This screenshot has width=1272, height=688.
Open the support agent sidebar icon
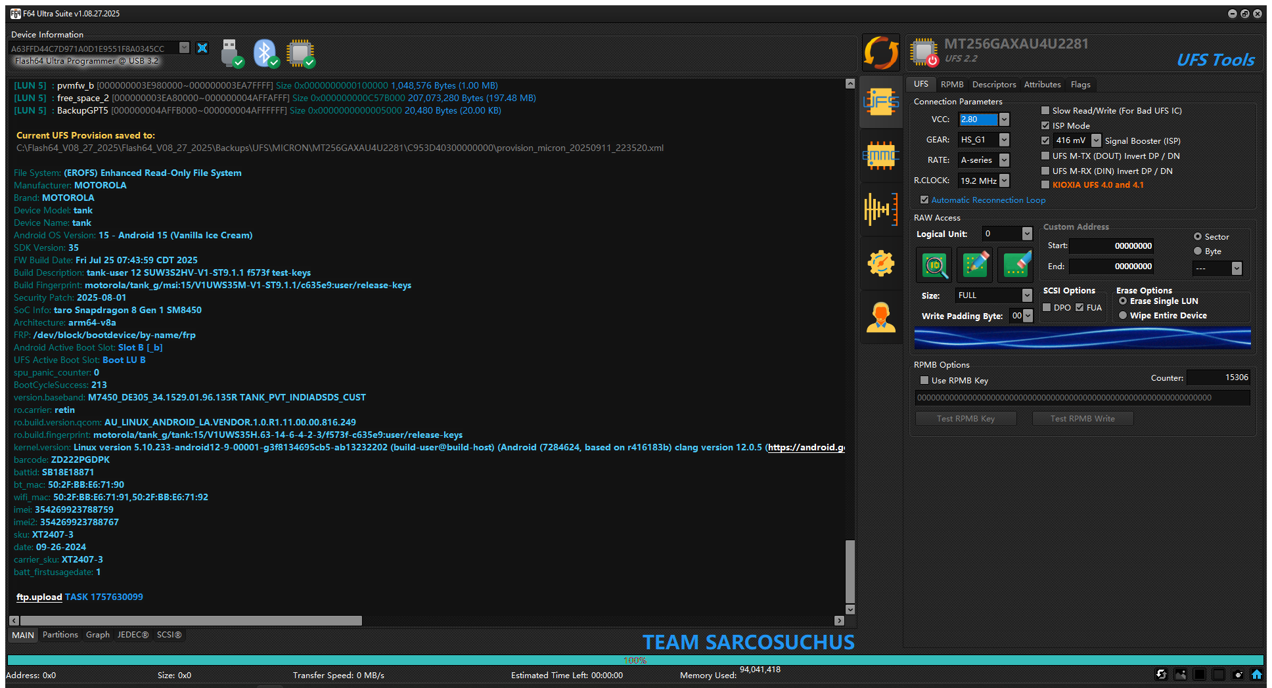pos(880,318)
